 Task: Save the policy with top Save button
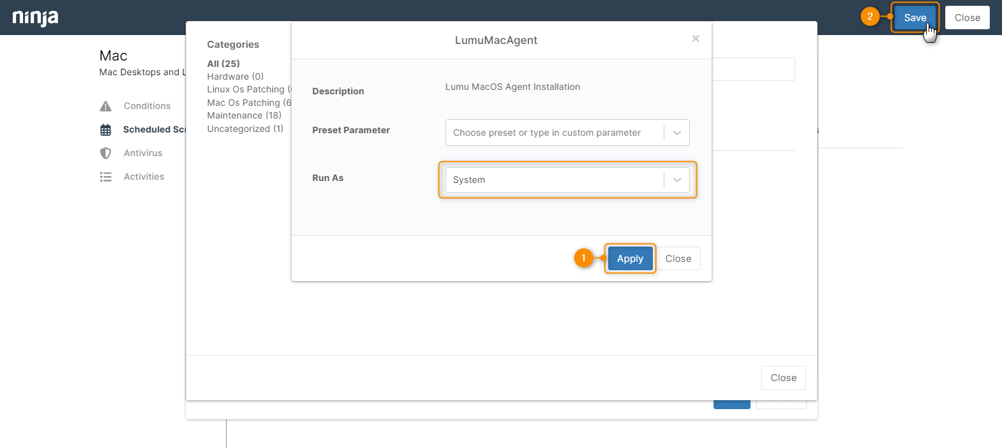pyautogui.click(x=914, y=18)
